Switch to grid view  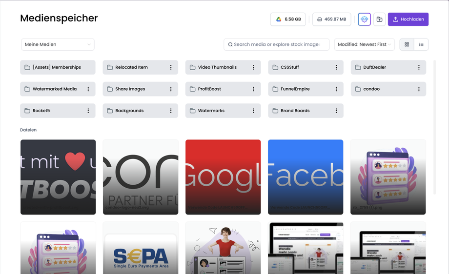(x=407, y=44)
